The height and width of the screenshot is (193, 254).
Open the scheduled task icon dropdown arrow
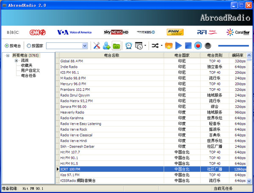pyautogui.click(x=145, y=46)
